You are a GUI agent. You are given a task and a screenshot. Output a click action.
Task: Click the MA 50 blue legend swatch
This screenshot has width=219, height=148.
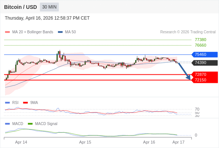click(60, 32)
